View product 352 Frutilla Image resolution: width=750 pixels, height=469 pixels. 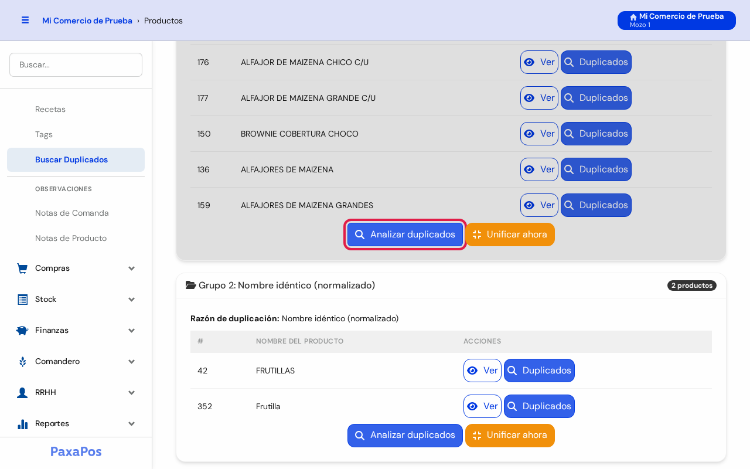click(482, 406)
